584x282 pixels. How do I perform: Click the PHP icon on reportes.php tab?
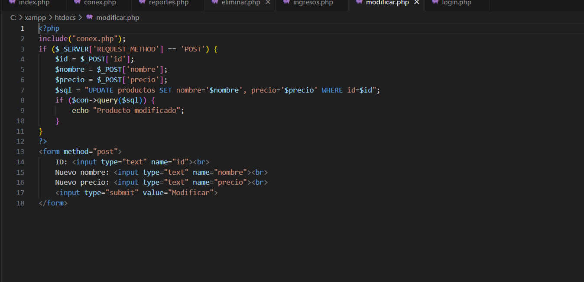[142, 2]
